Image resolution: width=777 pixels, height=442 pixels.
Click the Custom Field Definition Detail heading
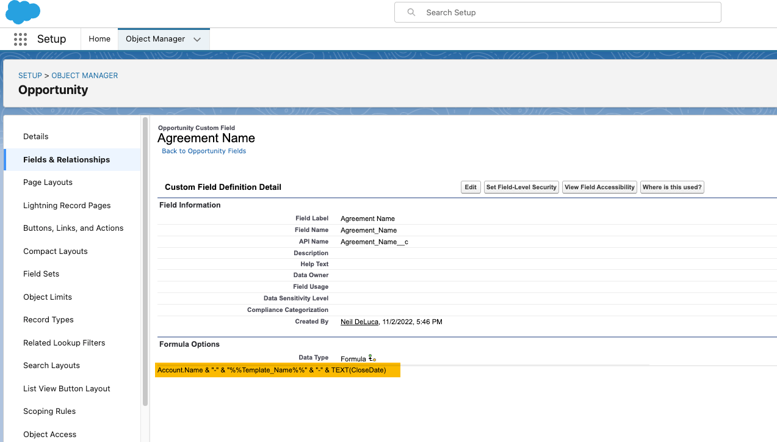pyautogui.click(x=223, y=187)
